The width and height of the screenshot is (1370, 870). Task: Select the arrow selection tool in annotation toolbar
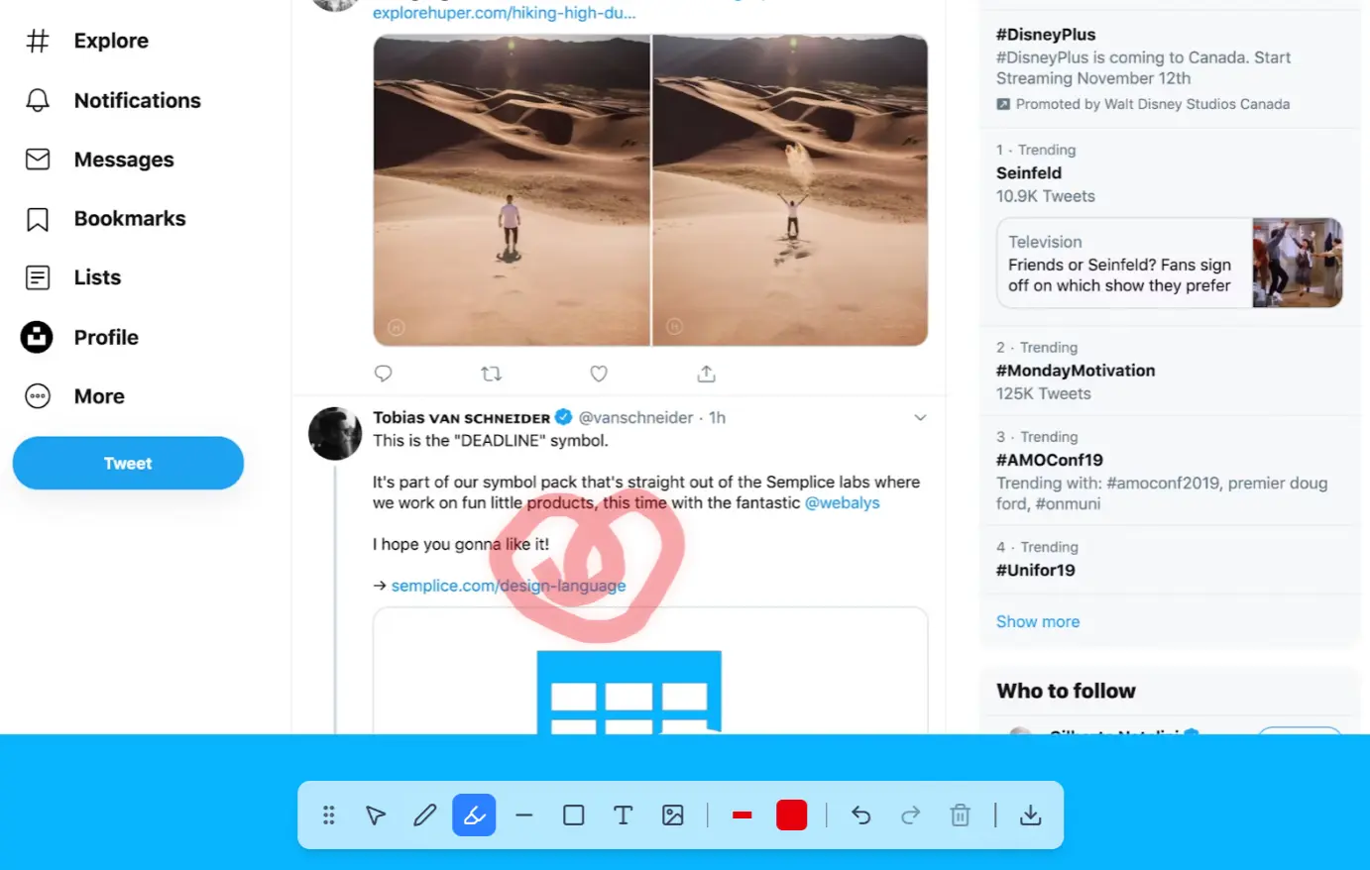click(375, 815)
